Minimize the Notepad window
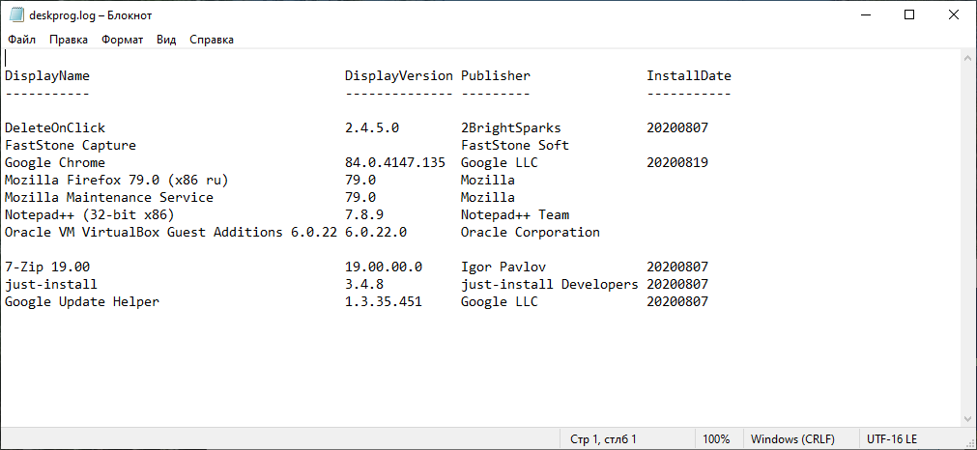Viewport: 977px width, 450px height. [866, 14]
